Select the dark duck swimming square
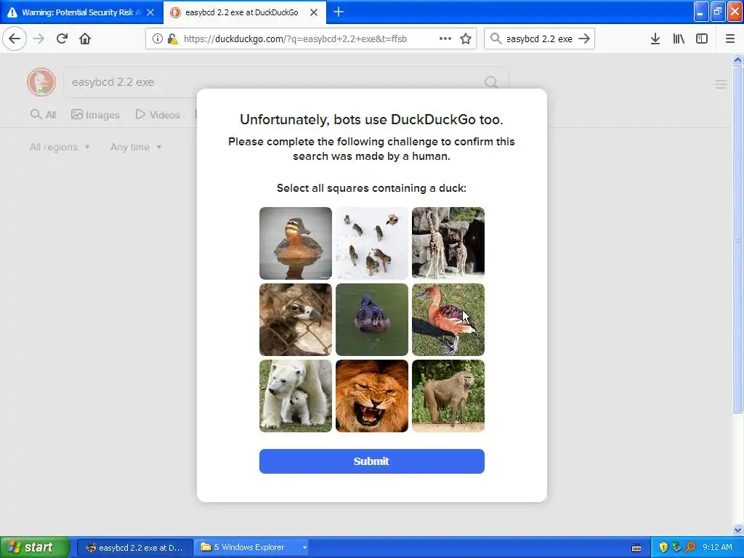The height and width of the screenshot is (558, 744). (372, 320)
